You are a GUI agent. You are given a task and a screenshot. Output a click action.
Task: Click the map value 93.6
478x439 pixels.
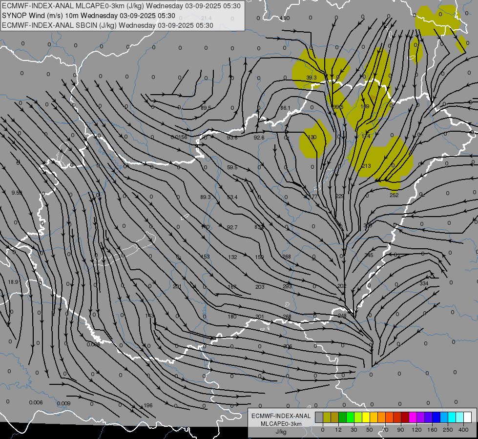[x=232, y=138]
